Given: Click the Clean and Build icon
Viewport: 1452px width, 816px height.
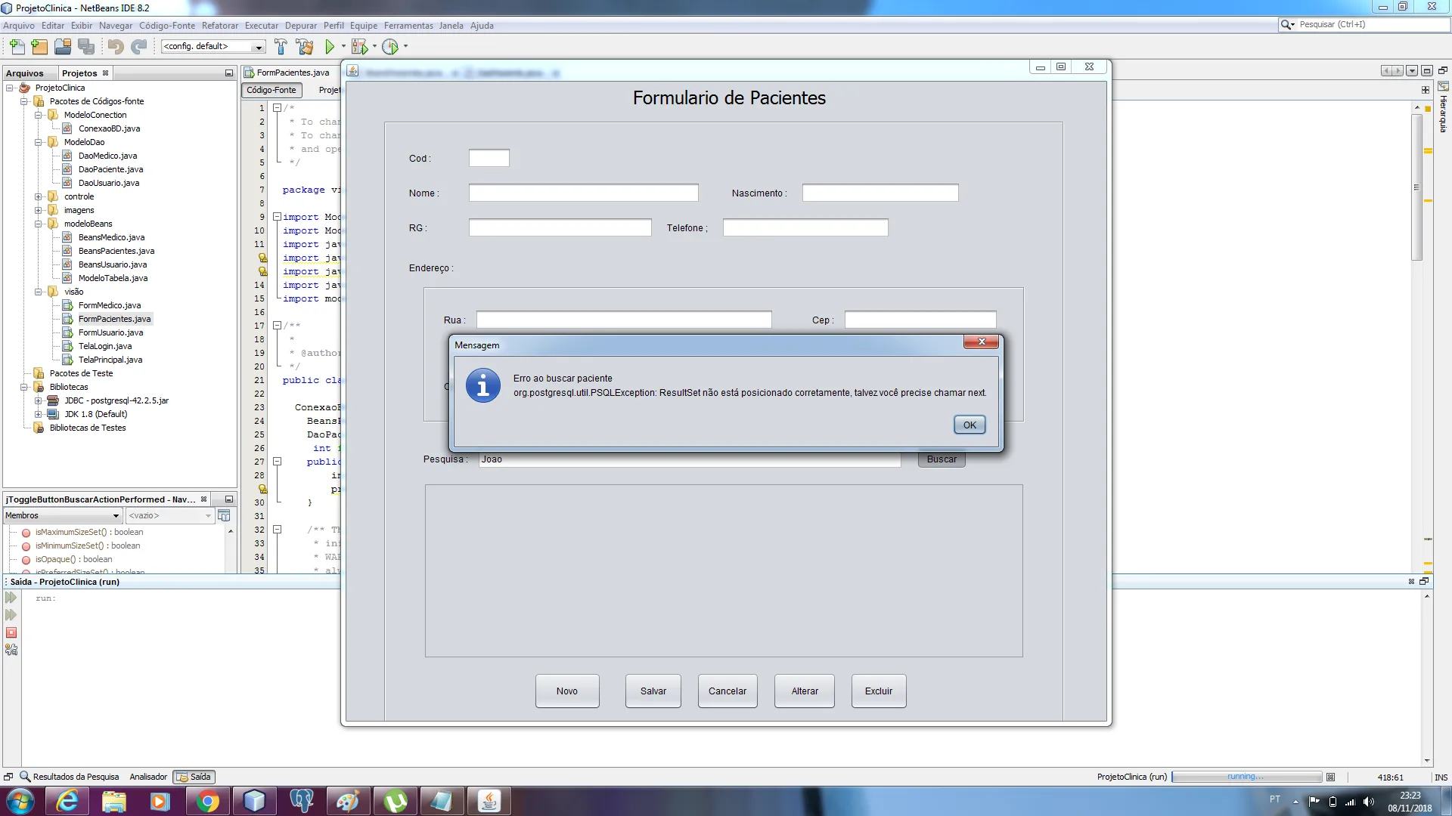Looking at the screenshot, I should pos(305,47).
